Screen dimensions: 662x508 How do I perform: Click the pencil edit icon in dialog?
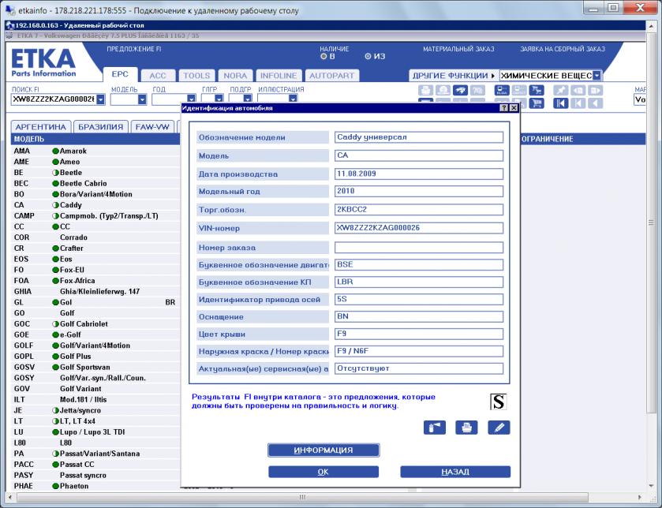tap(499, 428)
